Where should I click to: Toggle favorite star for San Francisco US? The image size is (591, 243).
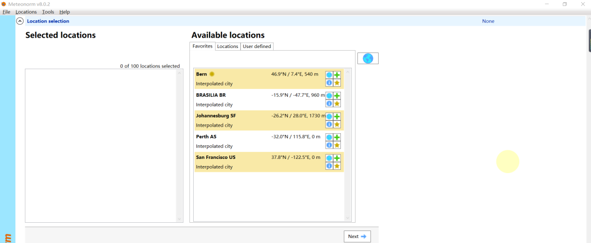tap(337, 166)
